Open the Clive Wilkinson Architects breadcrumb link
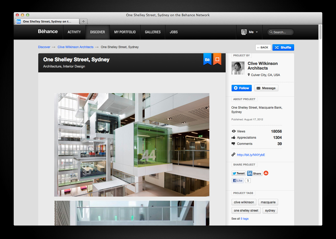The height and width of the screenshot is (239, 336). point(75,47)
